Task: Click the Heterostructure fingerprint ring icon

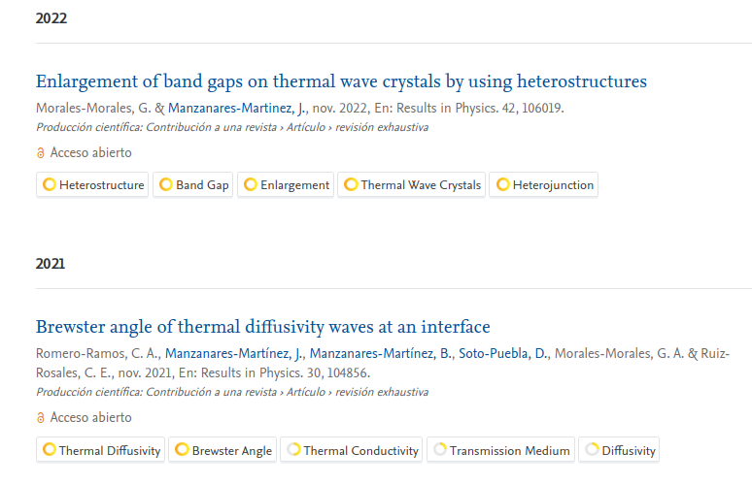Action: [x=49, y=185]
